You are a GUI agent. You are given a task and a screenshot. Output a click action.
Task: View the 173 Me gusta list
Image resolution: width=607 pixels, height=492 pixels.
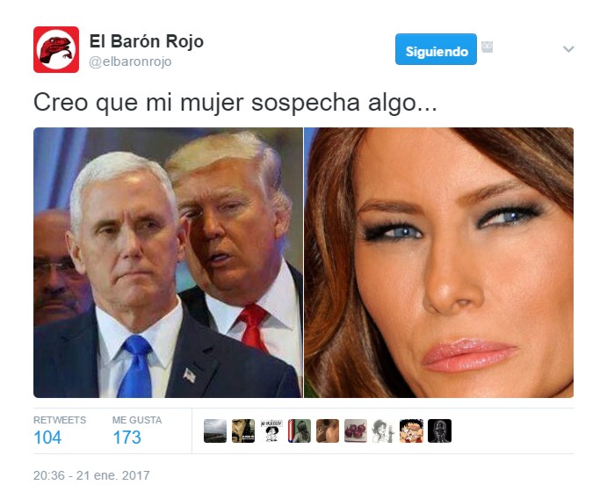pos(137,430)
